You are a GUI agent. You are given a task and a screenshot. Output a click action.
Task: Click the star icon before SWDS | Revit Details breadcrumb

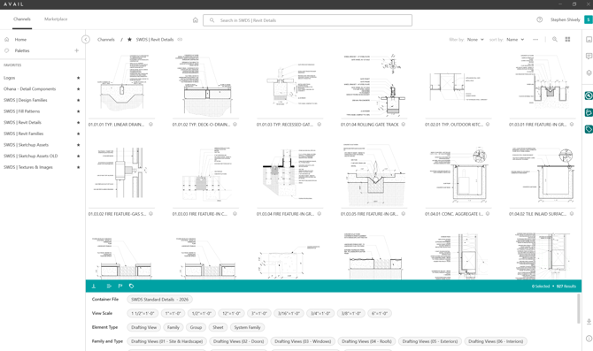[129, 39]
